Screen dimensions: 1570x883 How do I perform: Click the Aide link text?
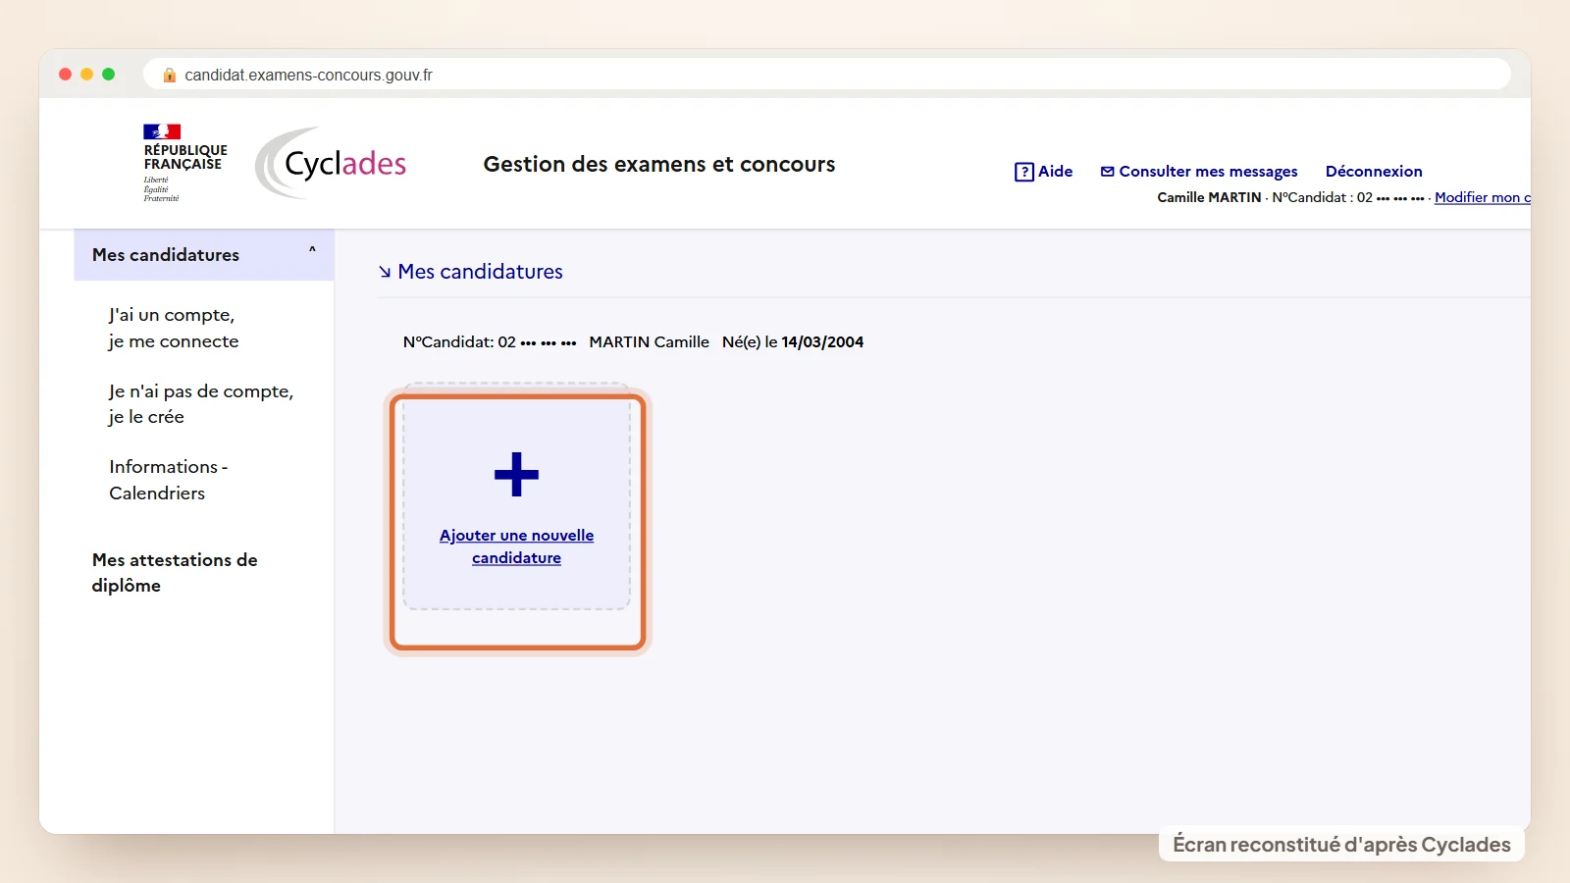(x=1055, y=171)
